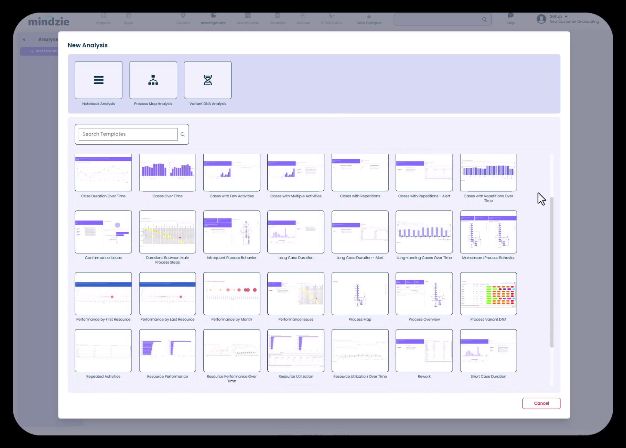Go to the Investigations tab
This screenshot has height=448, width=626.
click(213, 19)
